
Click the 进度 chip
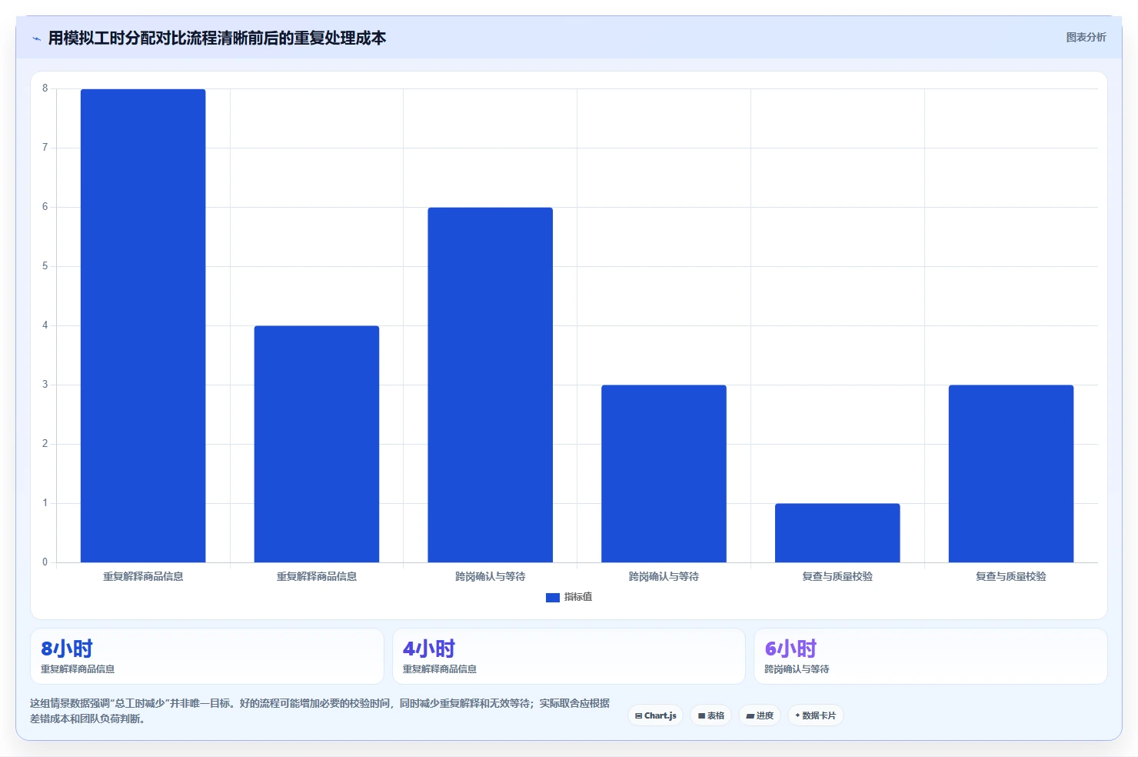pos(760,715)
